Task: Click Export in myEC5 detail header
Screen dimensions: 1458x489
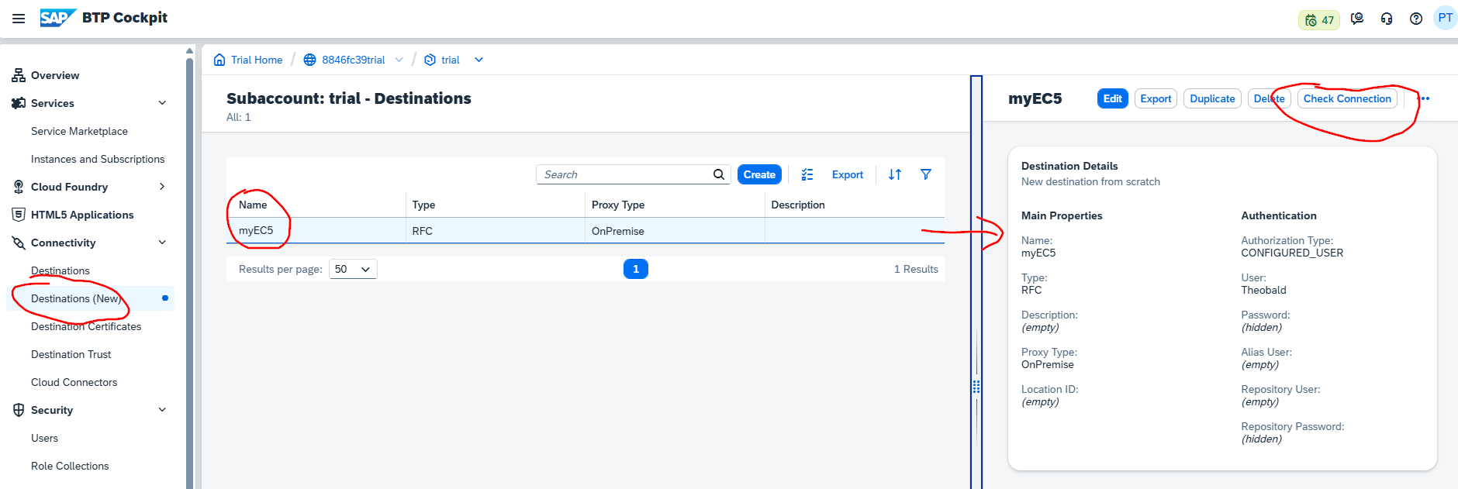Action: click(1156, 98)
